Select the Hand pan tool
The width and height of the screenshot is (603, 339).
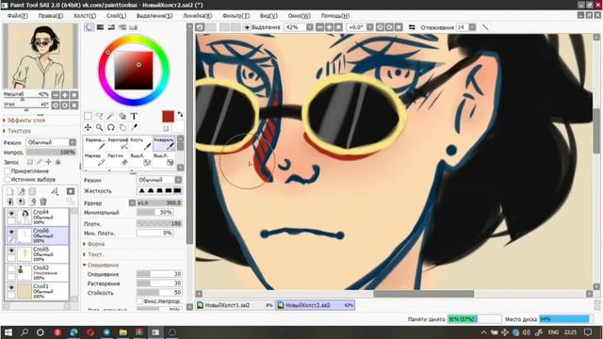(x=122, y=127)
